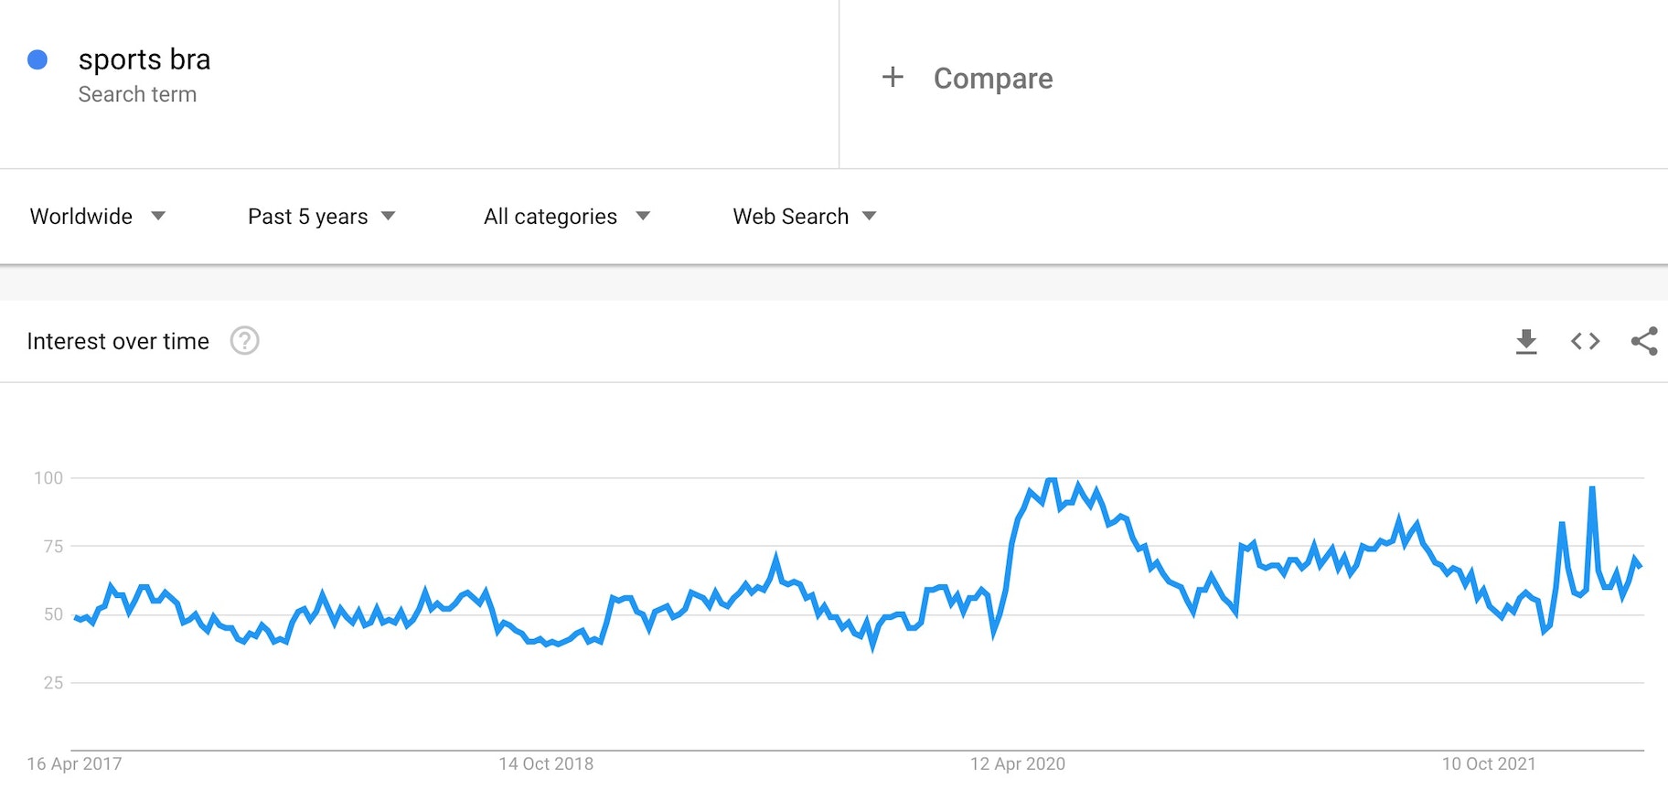
Task: Click the 10 Oct 2021 axis label
Action: pos(1488,763)
